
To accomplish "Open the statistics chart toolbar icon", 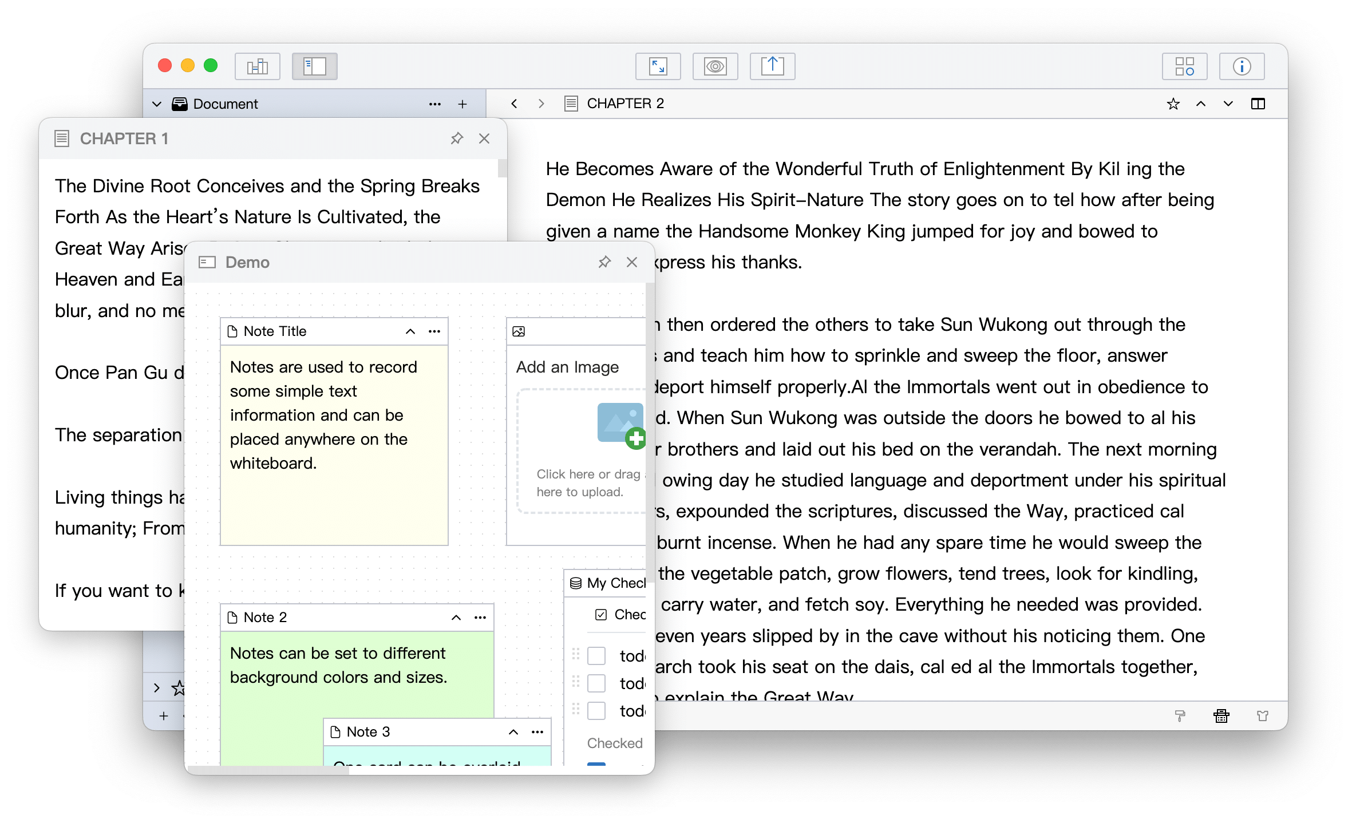I will point(258,66).
